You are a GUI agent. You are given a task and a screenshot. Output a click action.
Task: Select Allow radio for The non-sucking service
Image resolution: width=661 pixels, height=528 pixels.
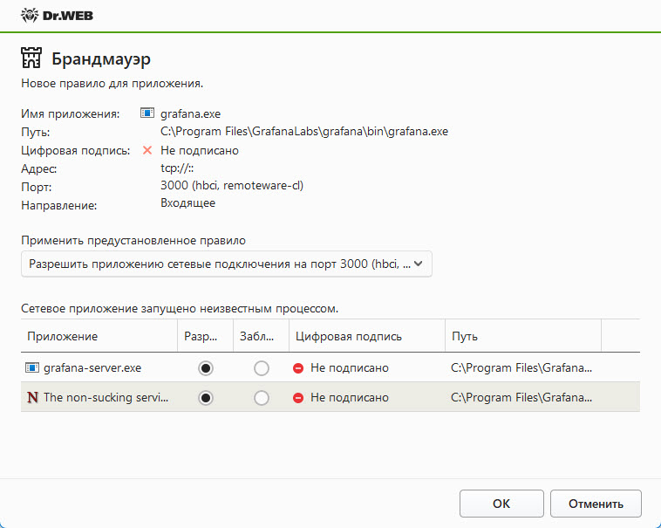click(205, 397)
